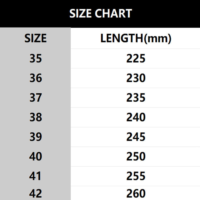Click the size 42 cell

click(35, 194)
